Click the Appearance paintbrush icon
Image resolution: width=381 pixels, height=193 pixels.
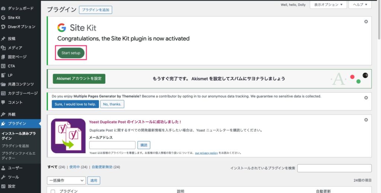pos(3,114)
